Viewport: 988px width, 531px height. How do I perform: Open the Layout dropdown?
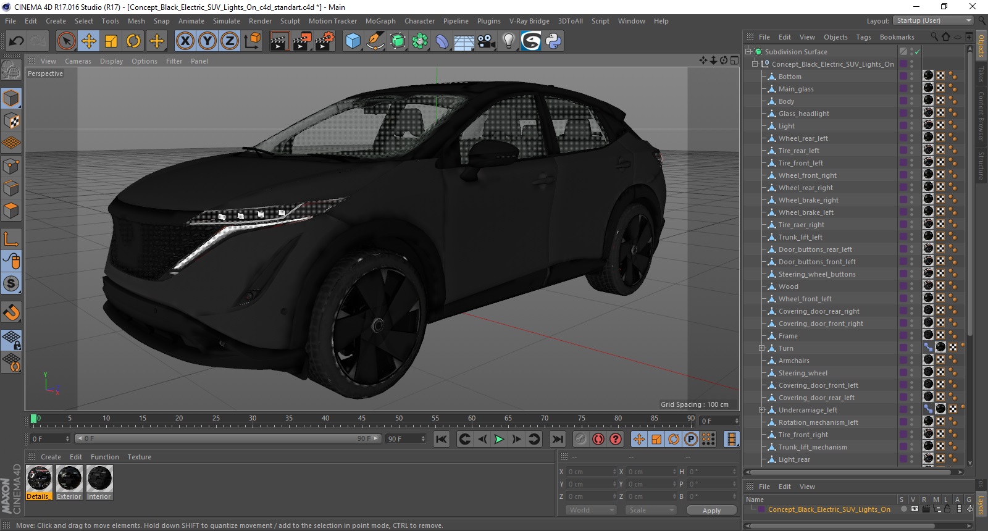click(x=934, y=21)
